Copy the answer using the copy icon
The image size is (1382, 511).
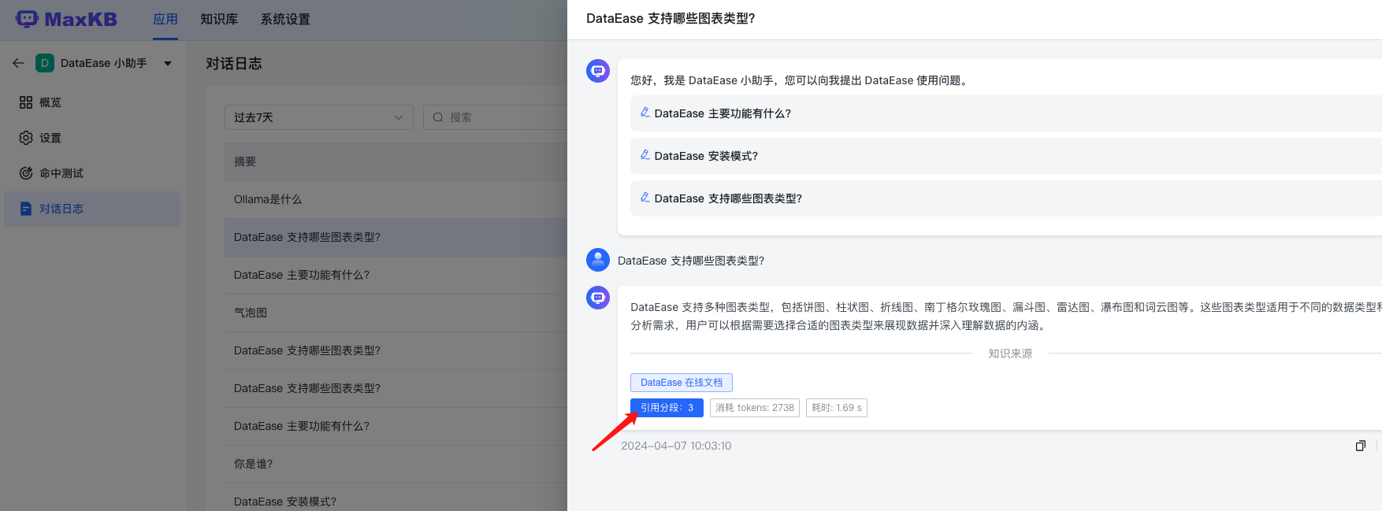(1360, 446)
